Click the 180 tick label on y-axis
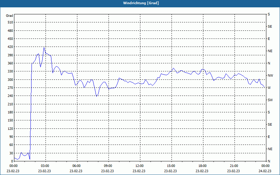 click(10, 112)
